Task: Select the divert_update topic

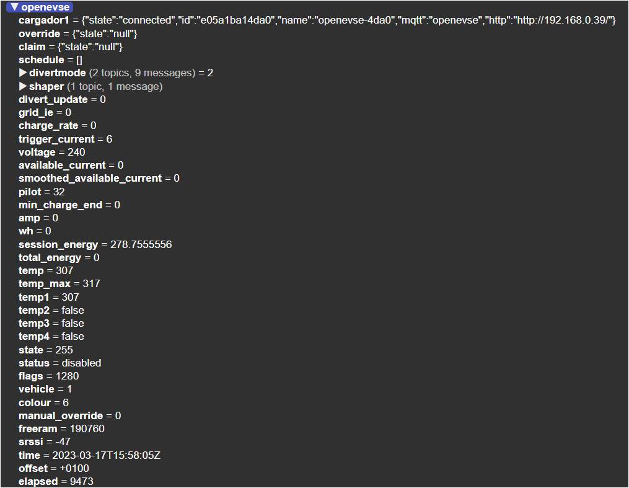Action: tap(52, 99)
